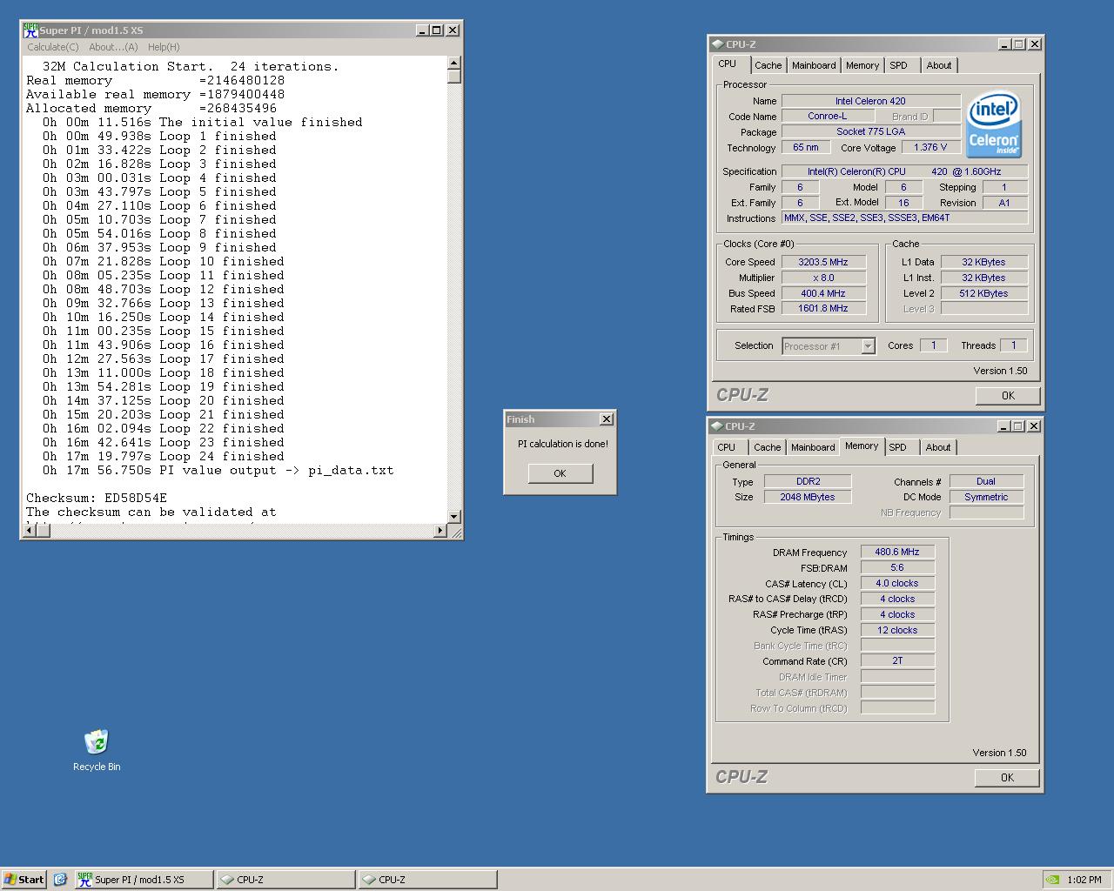Image resolution: width=1114 pixels, height=891 pixels.
Task: Click the Core Speed value 3203.5 MHz
Action: point(823,262)
